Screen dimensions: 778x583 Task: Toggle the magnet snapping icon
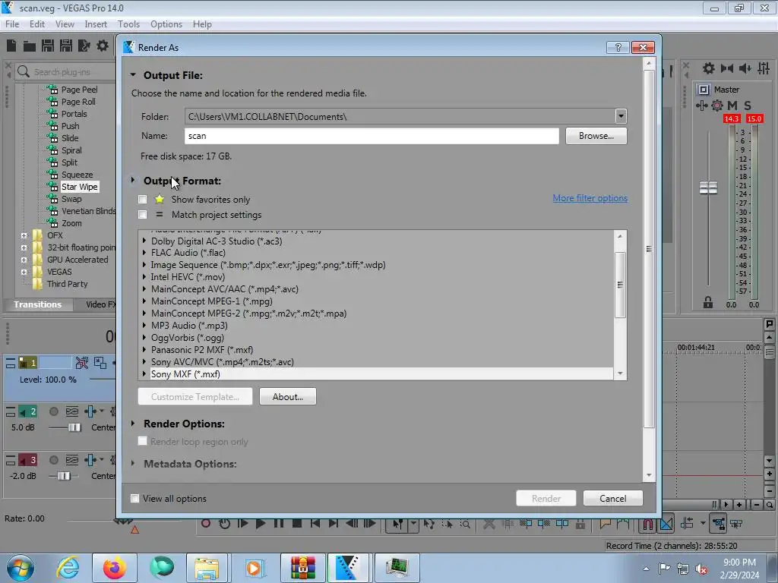647,524
